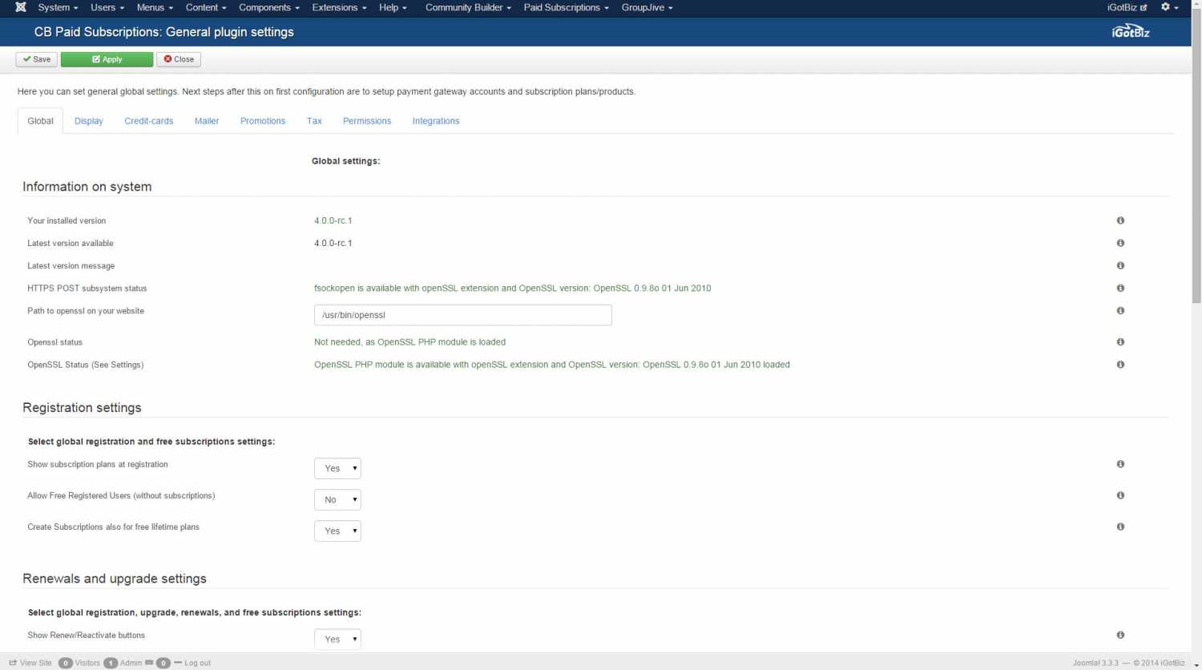
Task: Open the settings gear menu
Action: pyautogui.click(x=1170, y=7)
